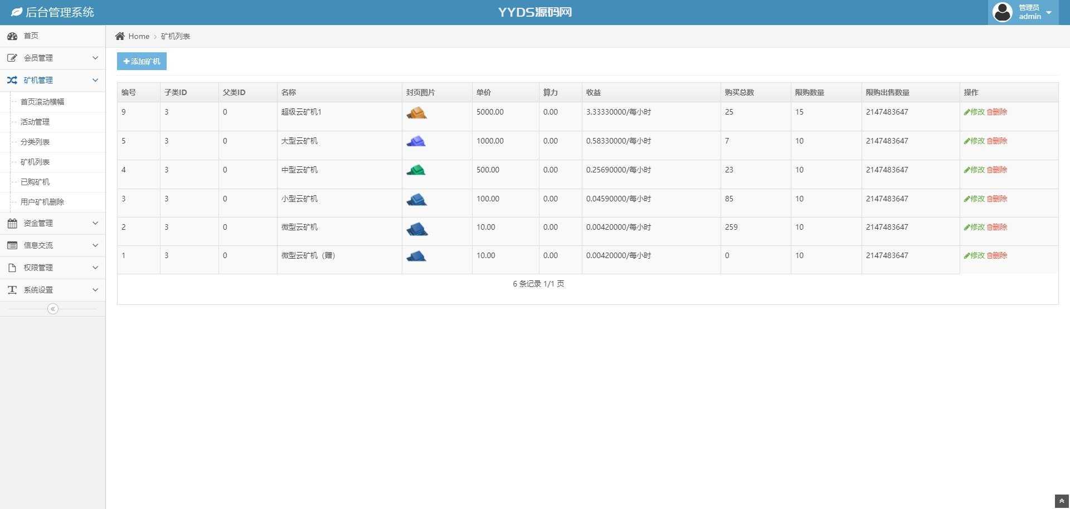Open the admin account dropdown arrow
The width and height of the screenshot is (1070, 509).
pos(1049,13)
